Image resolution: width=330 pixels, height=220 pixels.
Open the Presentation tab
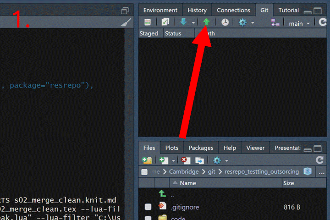[x=287, y=148]
